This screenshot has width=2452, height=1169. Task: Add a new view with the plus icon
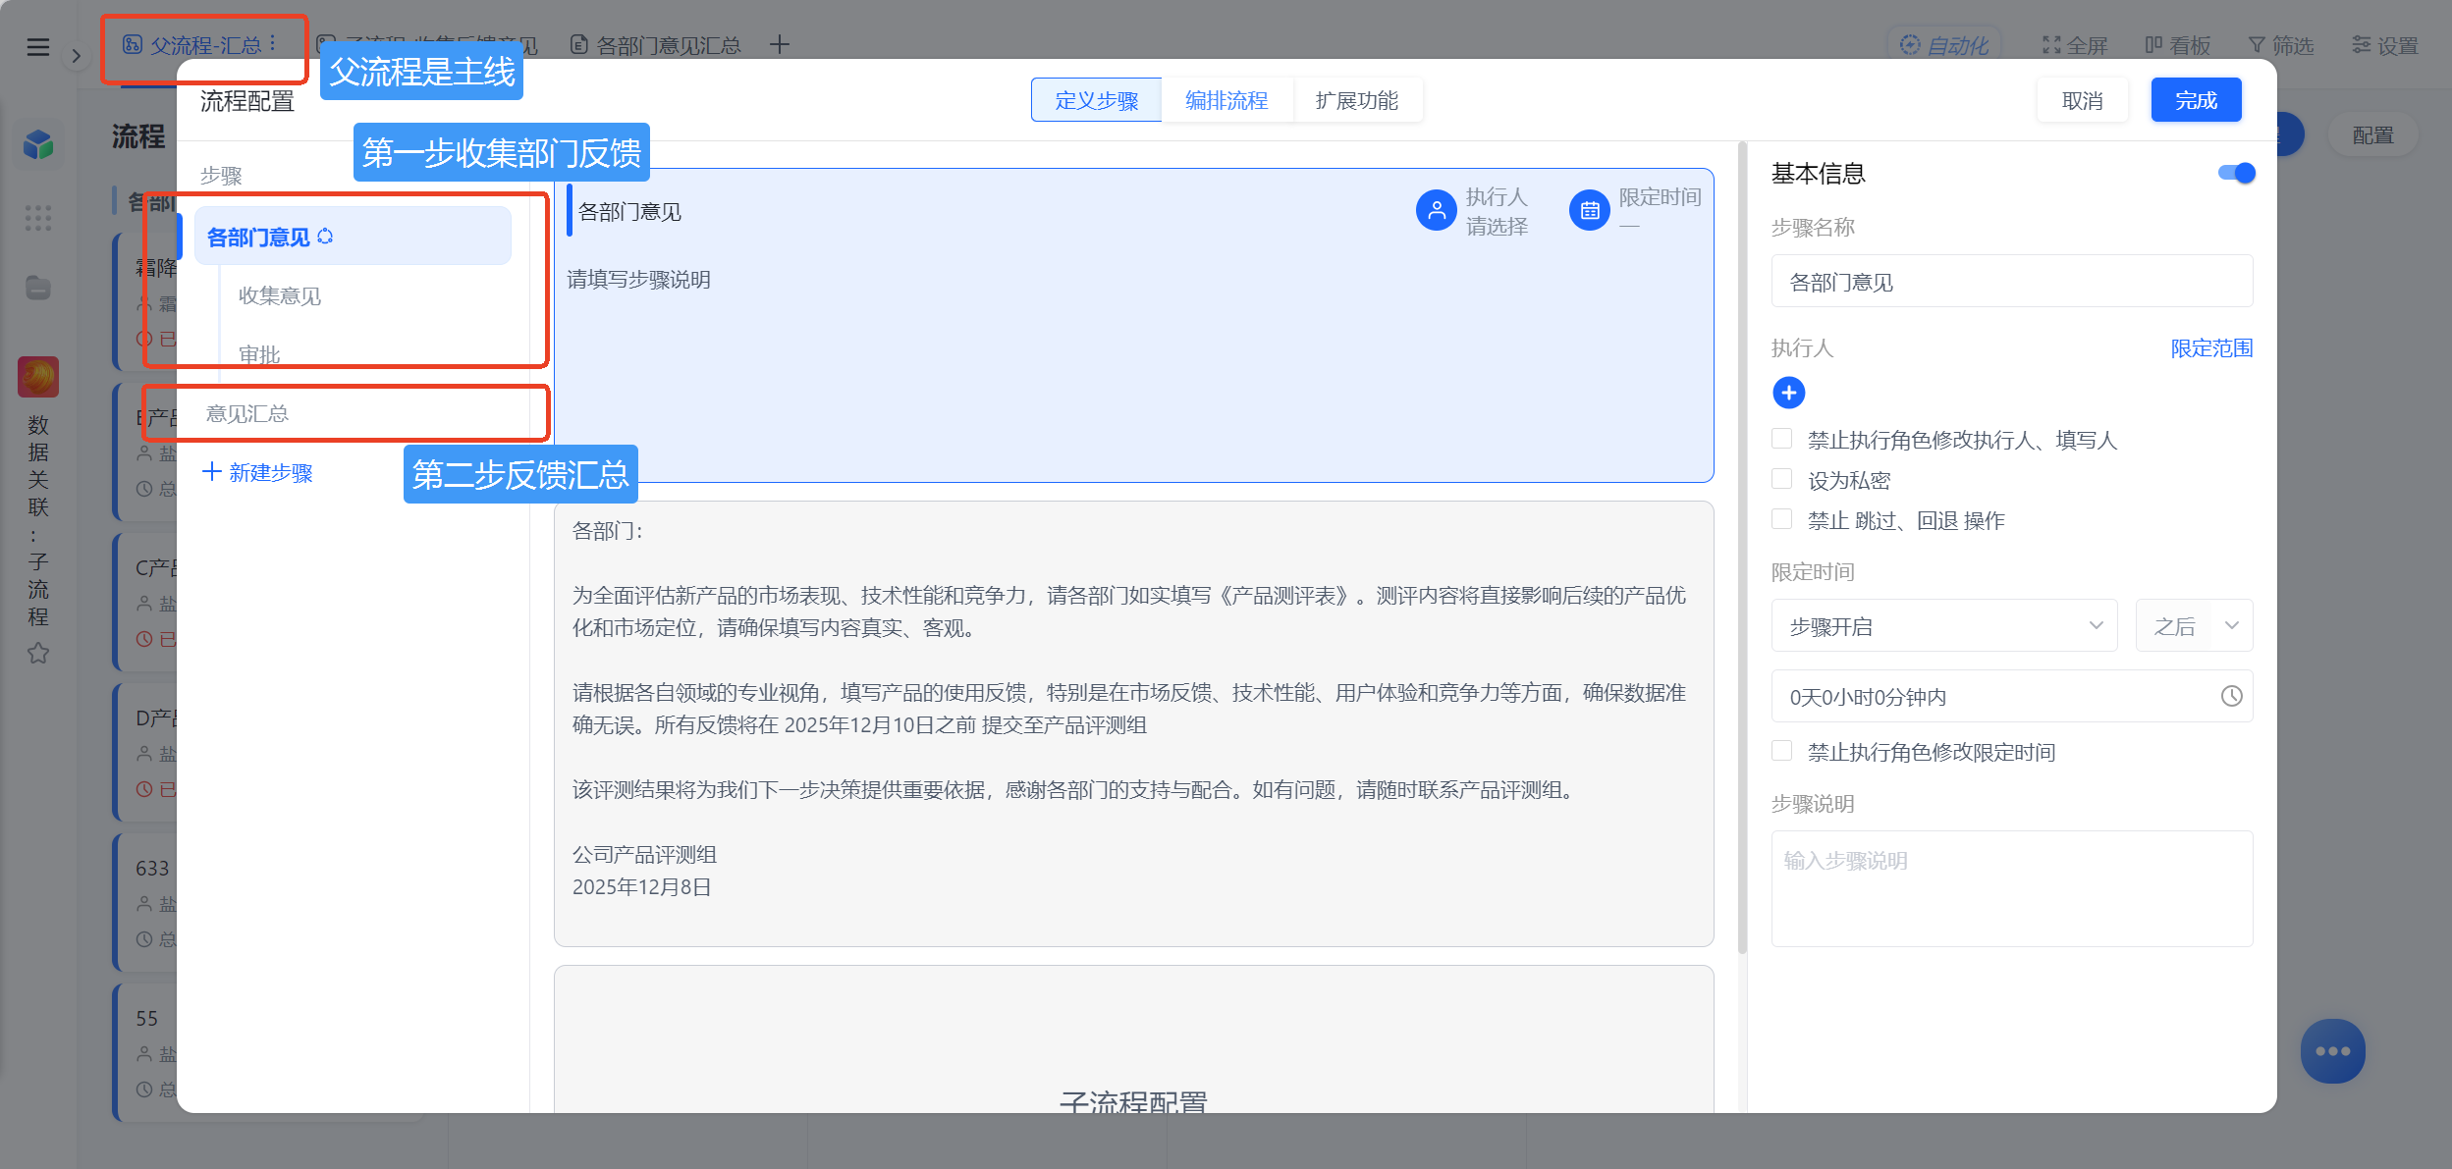pyautogui.click(x=780, y=44)
